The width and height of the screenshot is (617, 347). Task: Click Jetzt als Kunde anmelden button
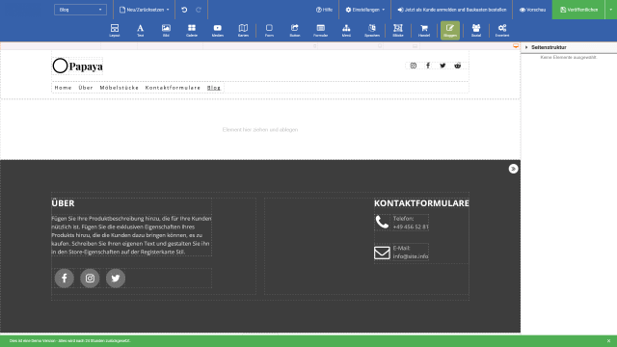pyautogui.click(x=452, y=10)
